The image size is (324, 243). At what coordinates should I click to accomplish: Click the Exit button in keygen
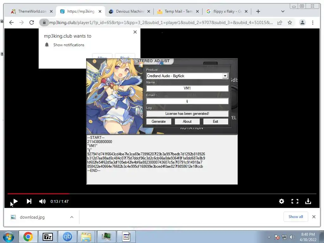(x=215, y=121)
